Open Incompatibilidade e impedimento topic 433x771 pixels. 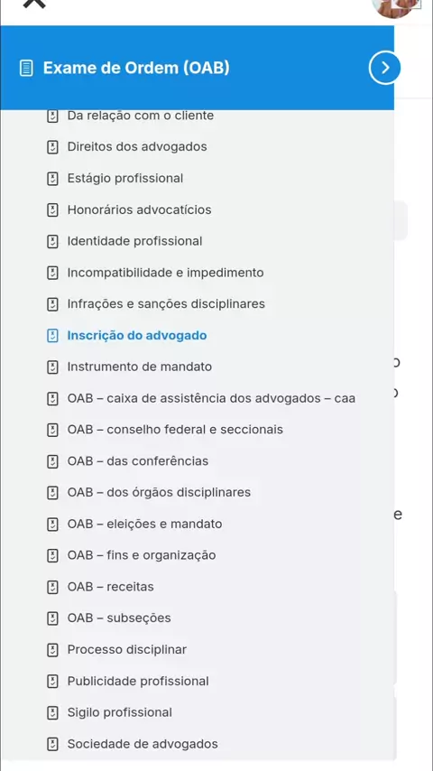[166, 273]
